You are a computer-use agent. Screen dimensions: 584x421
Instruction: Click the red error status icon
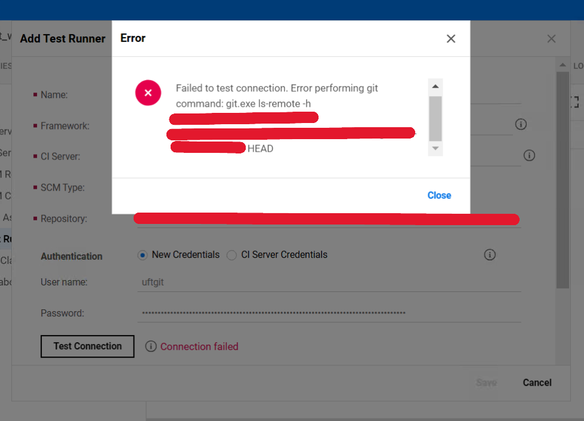(148, 93)
